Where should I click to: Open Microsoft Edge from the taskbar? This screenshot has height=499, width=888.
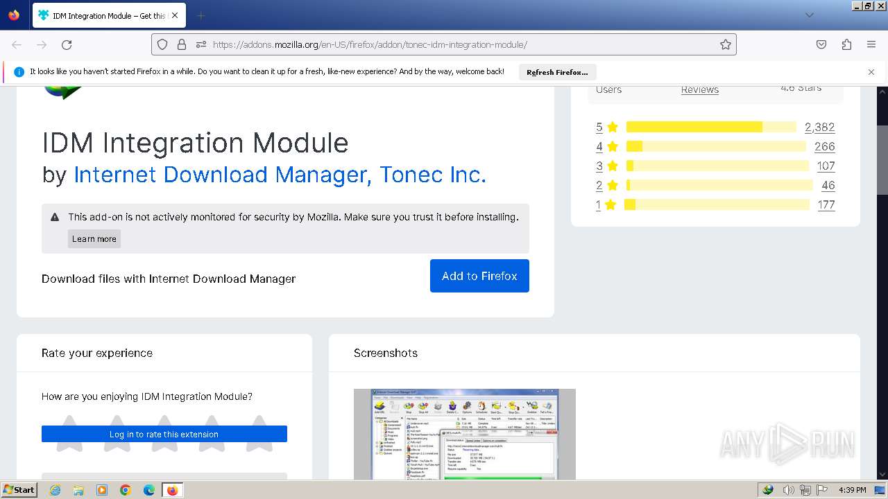tap(149, 490)
